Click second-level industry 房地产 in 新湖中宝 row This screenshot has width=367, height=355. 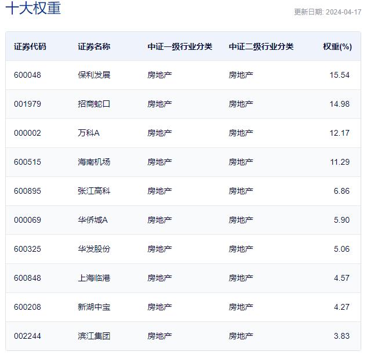coord(241,307)
